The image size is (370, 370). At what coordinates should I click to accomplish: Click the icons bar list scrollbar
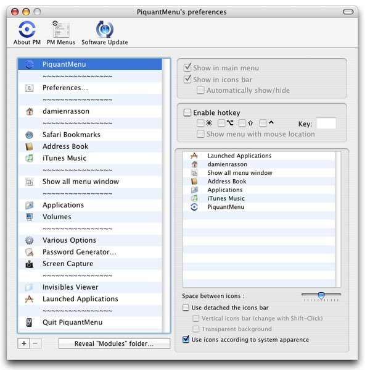point(338,219)
